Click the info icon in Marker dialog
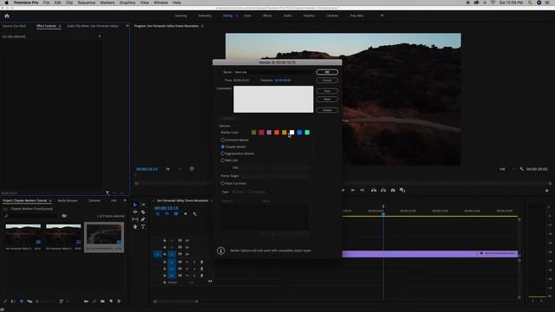The height and width of the screenshot is (312, 555). tap(221, 250)
